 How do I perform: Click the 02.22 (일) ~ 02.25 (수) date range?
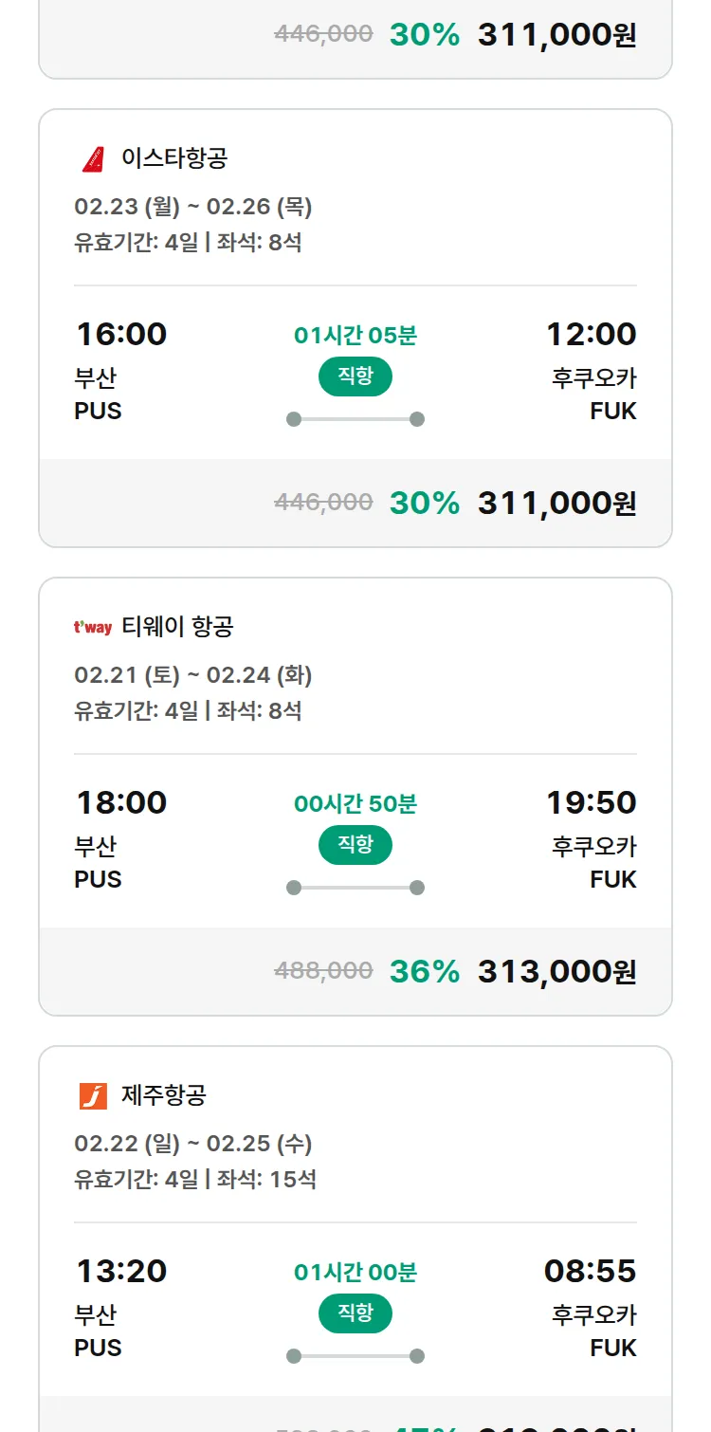point(193,1144)
